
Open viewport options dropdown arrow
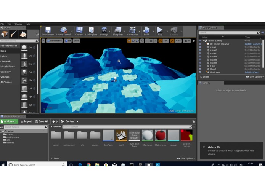click(43, 41)
